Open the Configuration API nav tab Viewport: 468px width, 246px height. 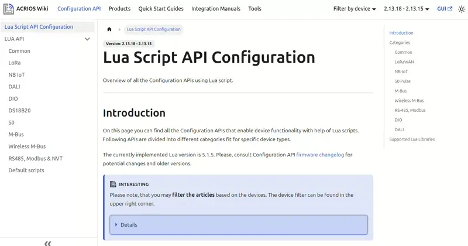click(x=79, y=9)
